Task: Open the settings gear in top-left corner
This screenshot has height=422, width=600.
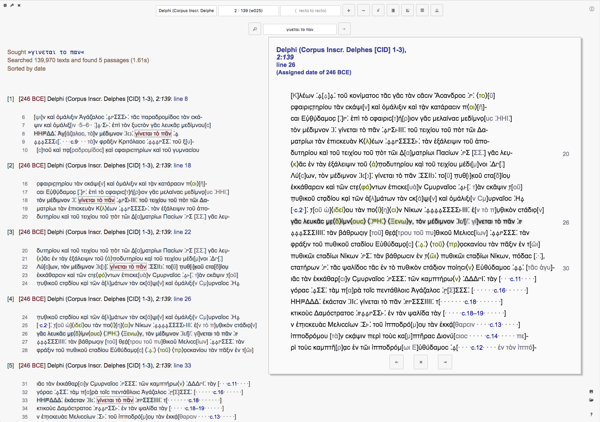Action: 5,5
